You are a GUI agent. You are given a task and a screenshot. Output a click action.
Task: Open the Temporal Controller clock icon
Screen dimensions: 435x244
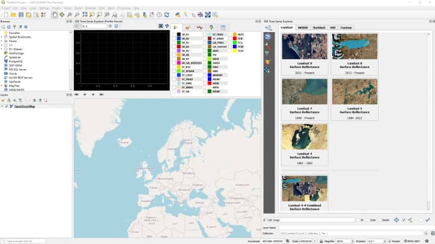point(159,15)
